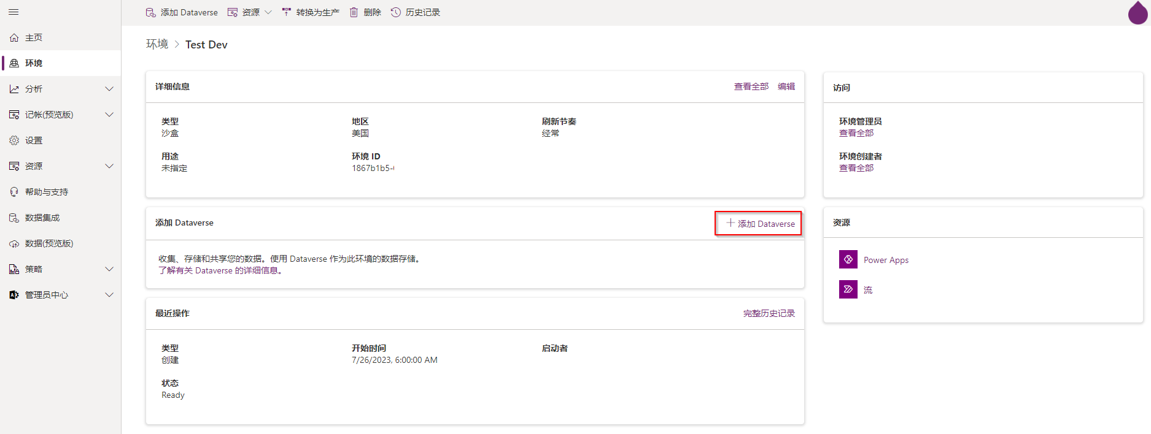The height and width of the screenshot is (434, 1151).
Task: Open the Power Apps resource link
Action: coord(886,260)
